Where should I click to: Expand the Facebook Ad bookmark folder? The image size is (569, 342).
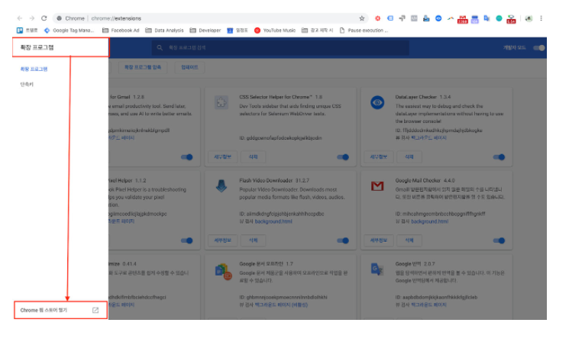tap(121, 31)
